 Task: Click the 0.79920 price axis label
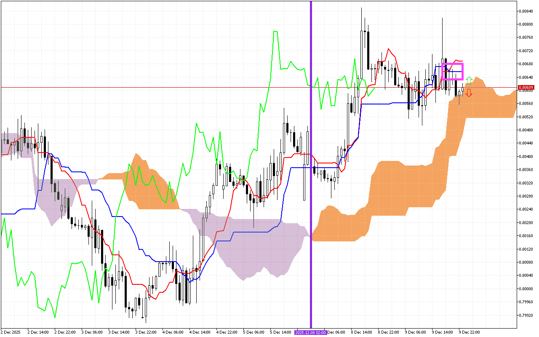tap(526, 315)
